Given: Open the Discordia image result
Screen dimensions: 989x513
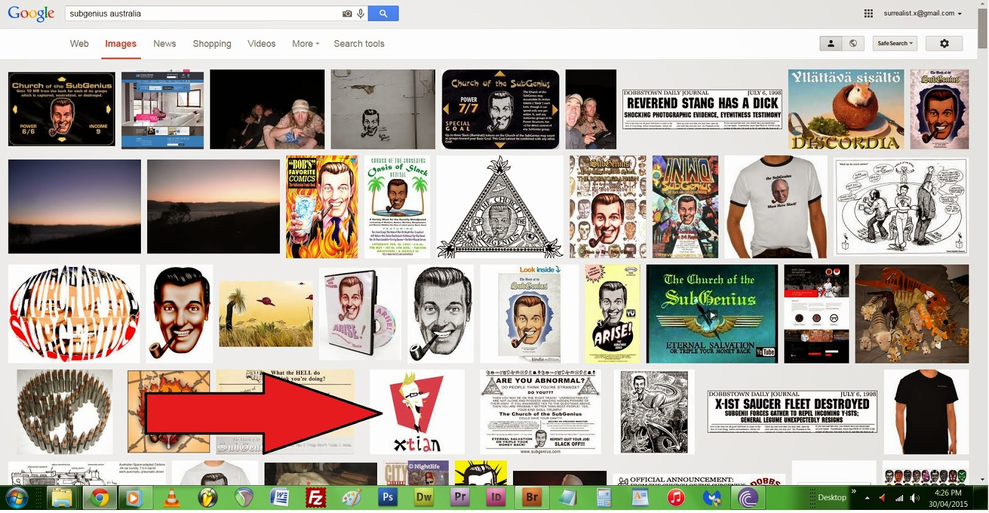Looking at the screenshot, I should coord(846,109).
